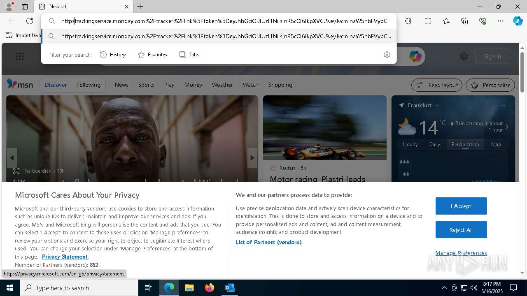This screenshot has height=296, width=527.
Task: Filter search by Favorites
Action: (x=153, y=55)
